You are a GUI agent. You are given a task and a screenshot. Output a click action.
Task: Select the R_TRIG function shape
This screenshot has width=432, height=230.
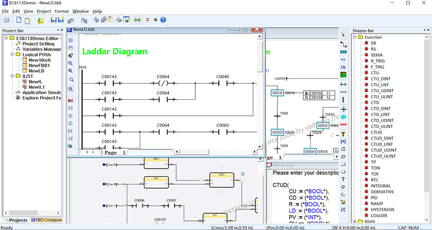coord(378,61)
